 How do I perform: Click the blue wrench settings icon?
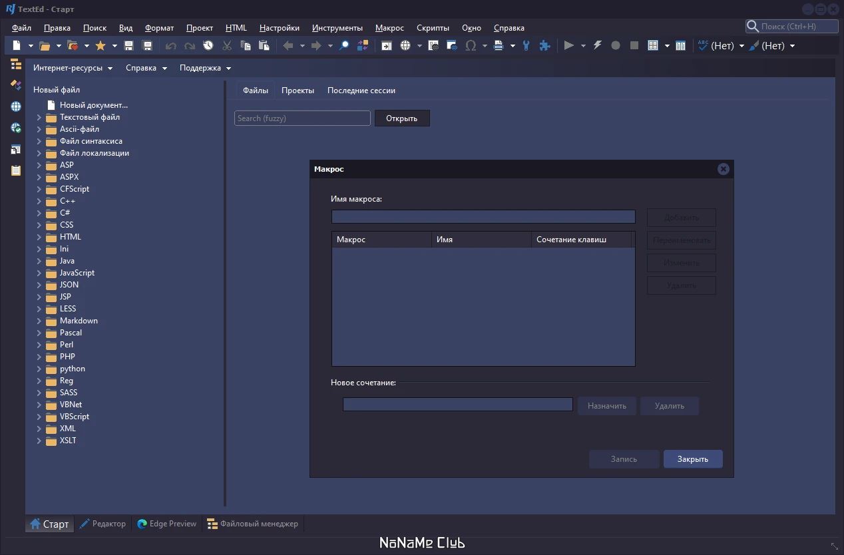[x=527, y=45]
